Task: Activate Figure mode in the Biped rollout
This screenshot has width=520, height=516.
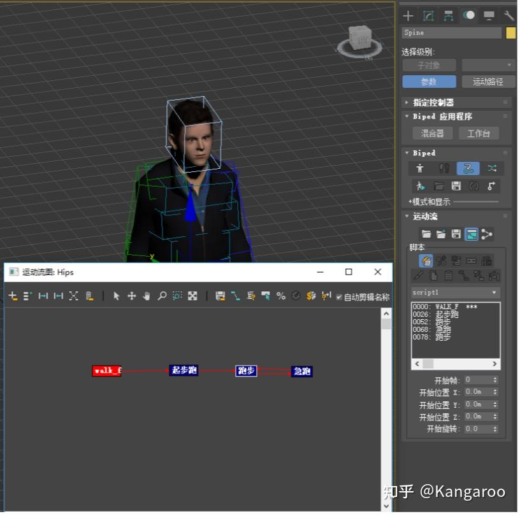Action: point(421,169)
